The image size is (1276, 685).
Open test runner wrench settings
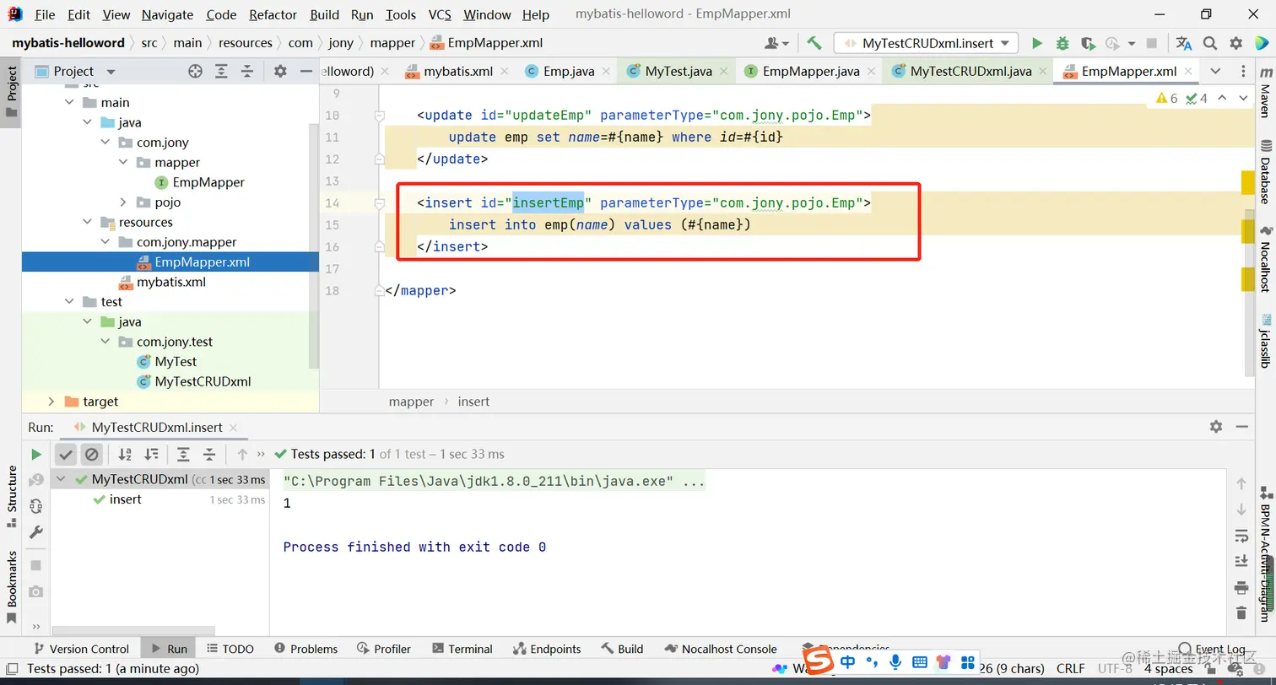click(x=35, y=532)
